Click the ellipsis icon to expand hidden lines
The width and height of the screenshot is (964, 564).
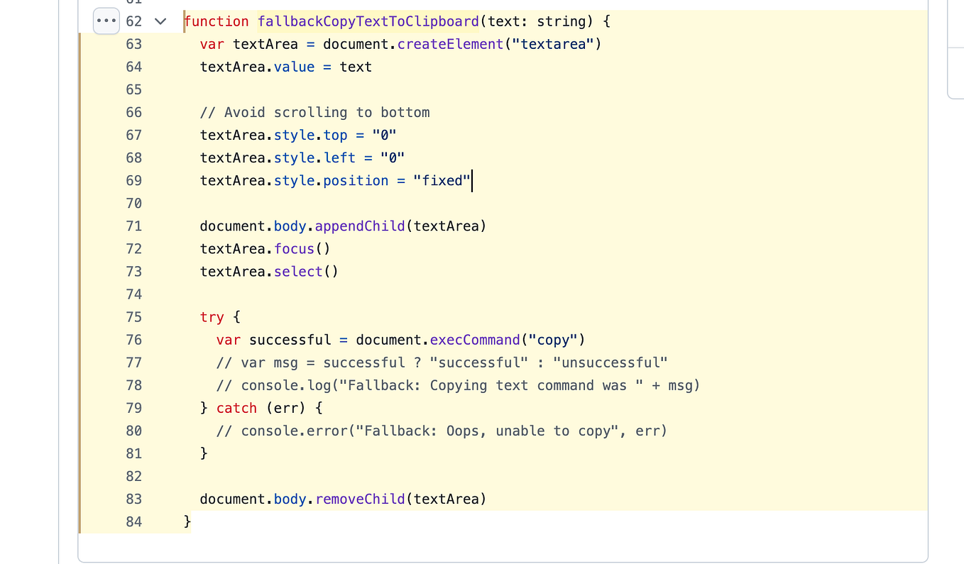(106, 21)
